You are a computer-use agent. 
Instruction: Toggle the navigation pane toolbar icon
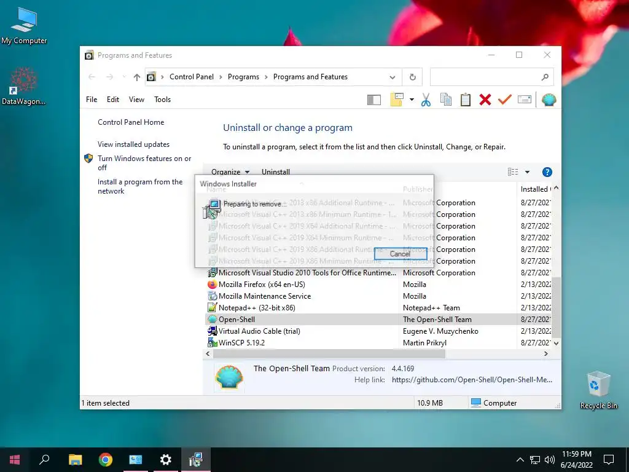(374, 100)
